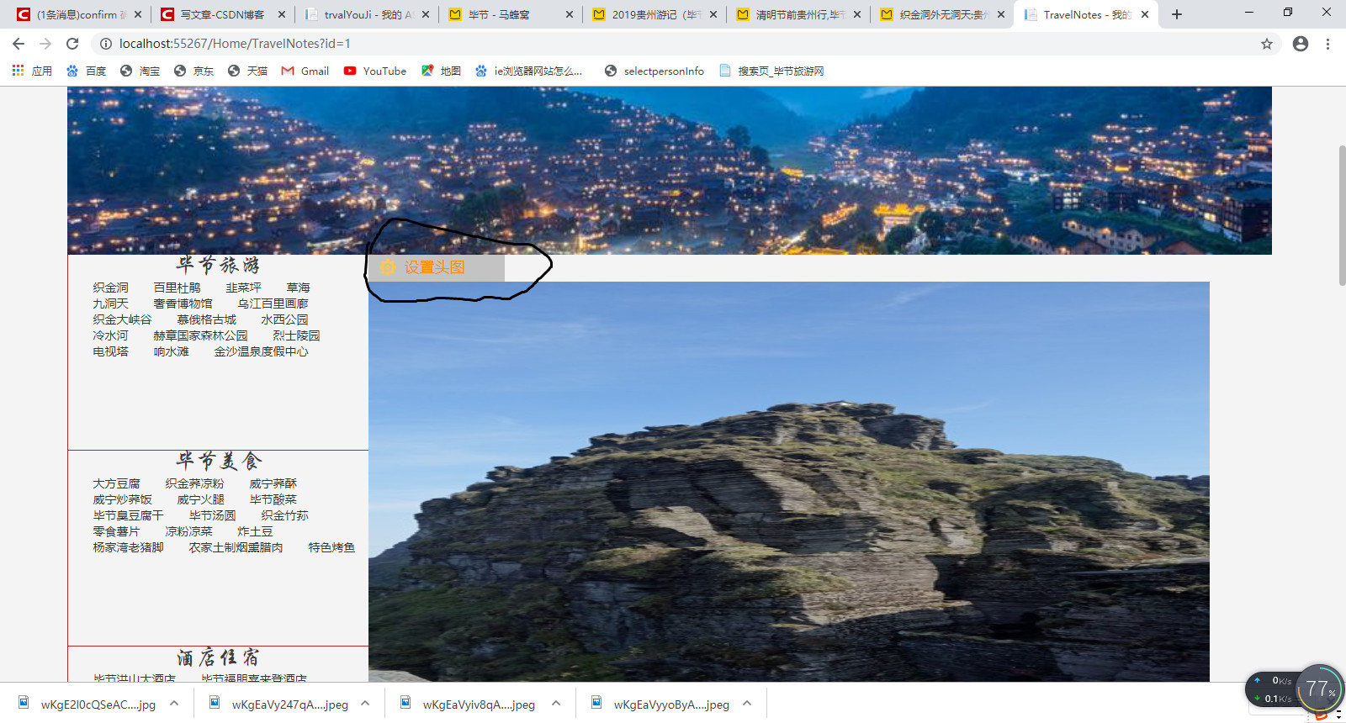
Task: Open the 淘宝 bookmark
Action: pos(140,71)
